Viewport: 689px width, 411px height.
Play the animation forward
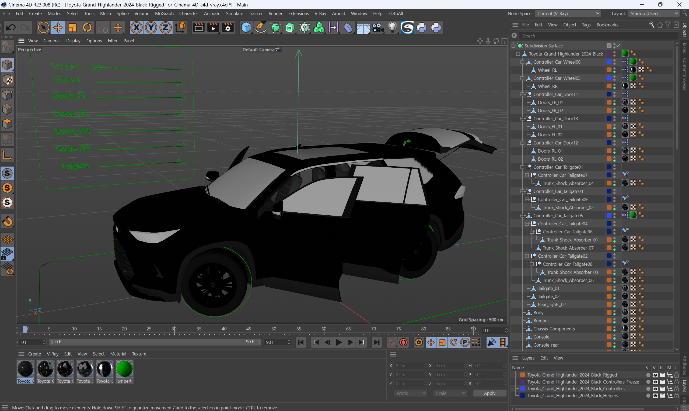click(338, 342)
